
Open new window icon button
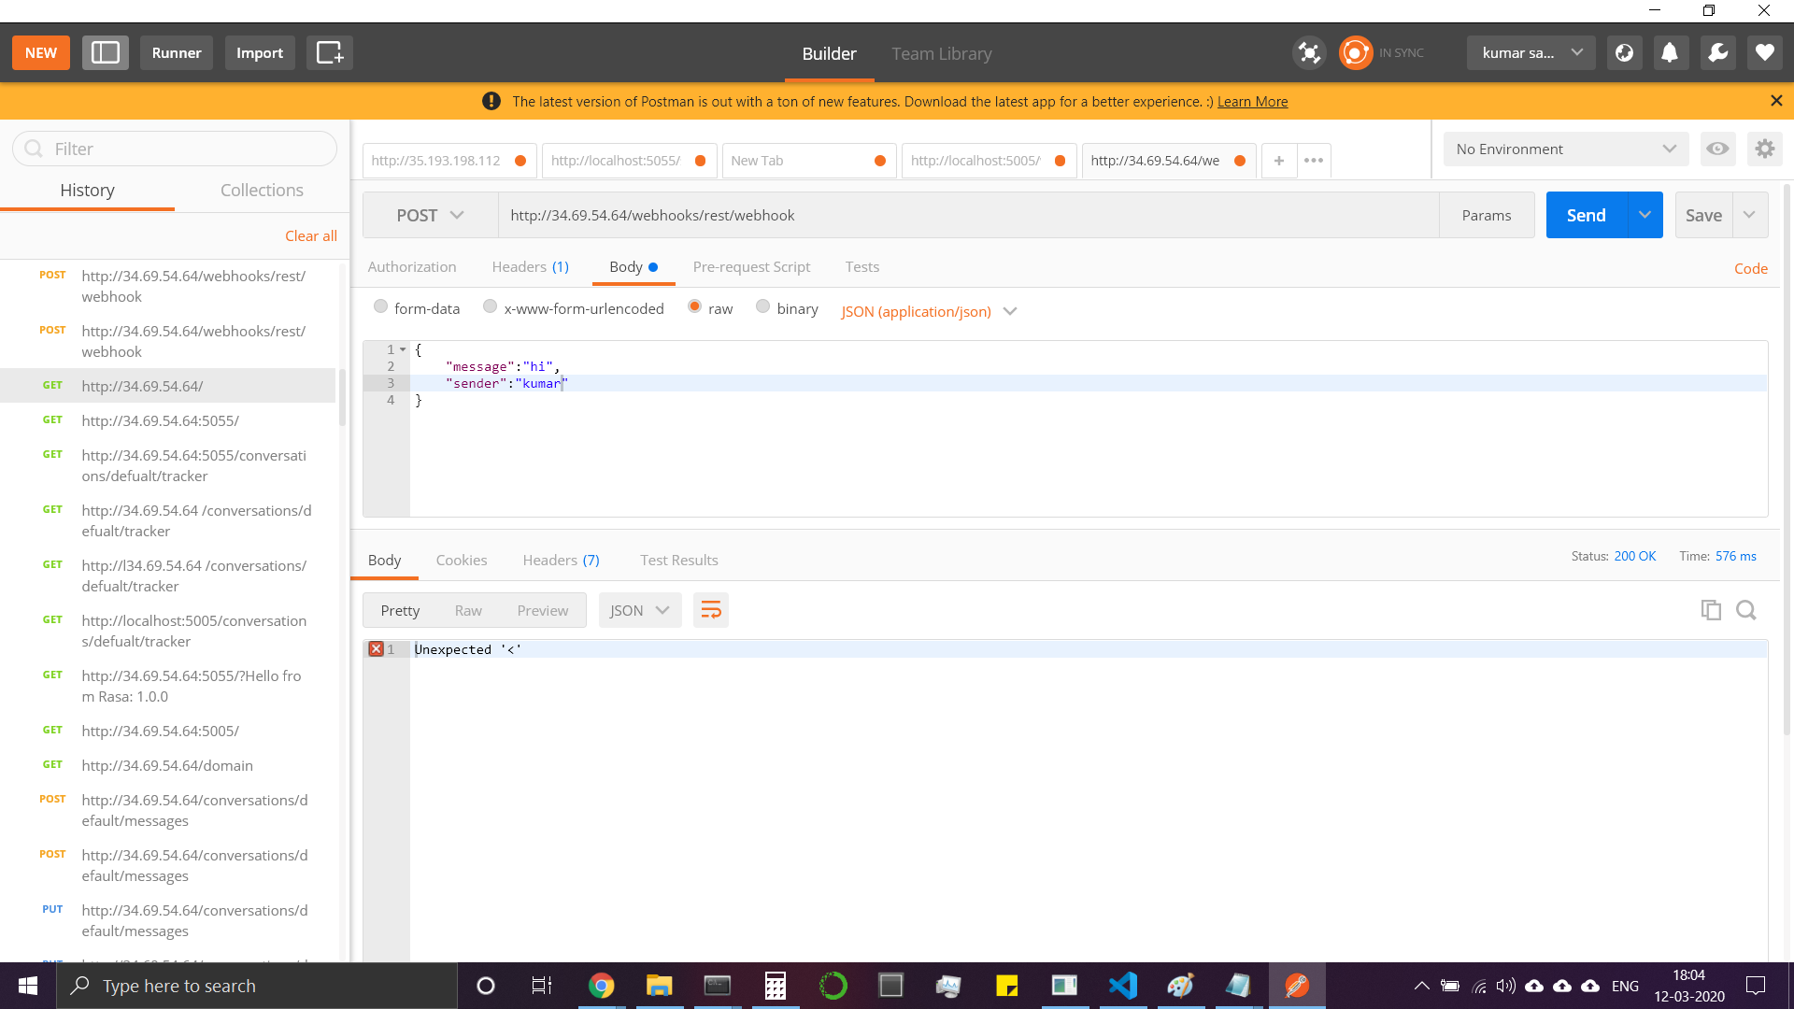(x=329, y=53)
